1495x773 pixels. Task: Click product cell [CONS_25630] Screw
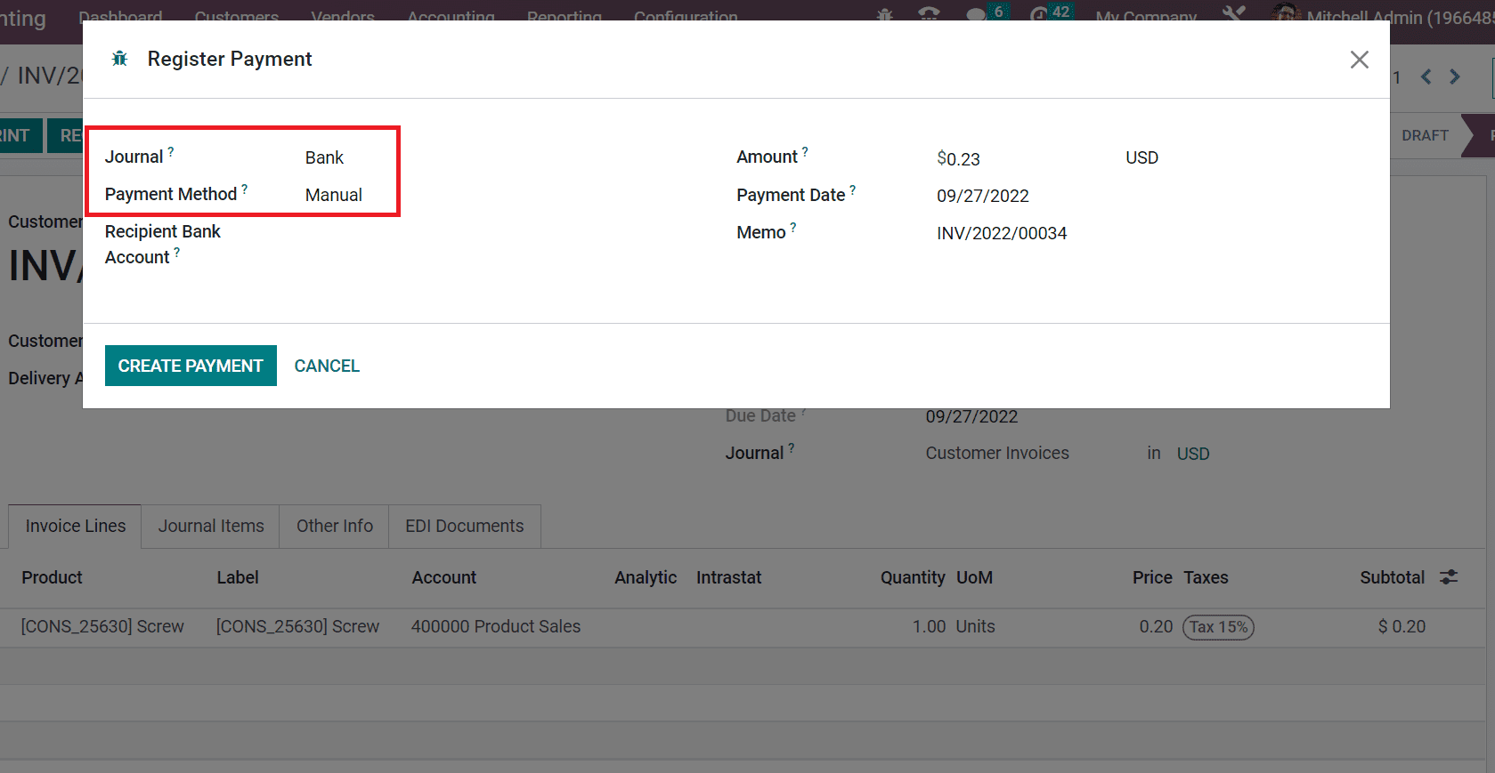click(x=102, y=626)
